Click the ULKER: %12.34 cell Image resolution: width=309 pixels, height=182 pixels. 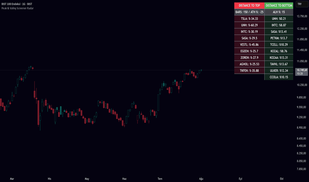coord(279,70)
